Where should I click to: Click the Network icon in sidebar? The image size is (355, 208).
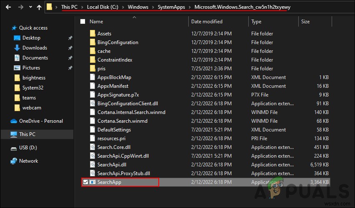click(x=14, y=161)
